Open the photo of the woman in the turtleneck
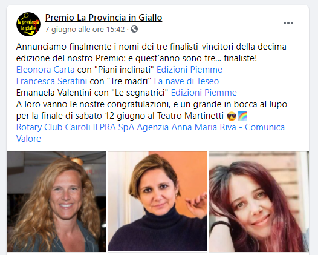Viewport: 318px width, 255px height. tap(157, 202)
